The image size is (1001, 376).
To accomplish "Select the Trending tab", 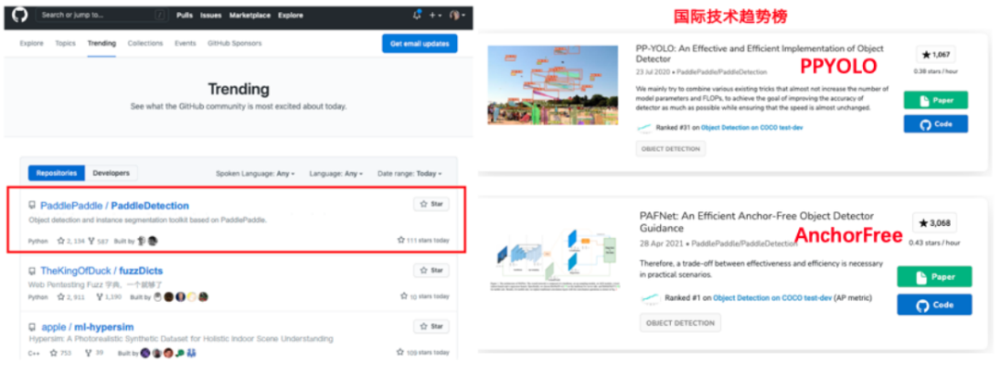I will tap(102, 44).
